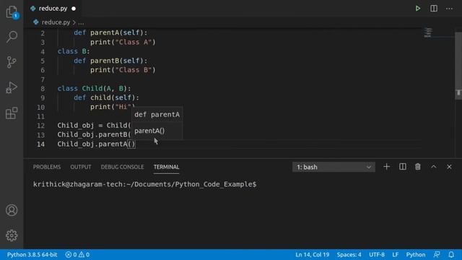
Task: Click 'def child(self):' line
Action: pyautogui.click(x=106, y=97)
